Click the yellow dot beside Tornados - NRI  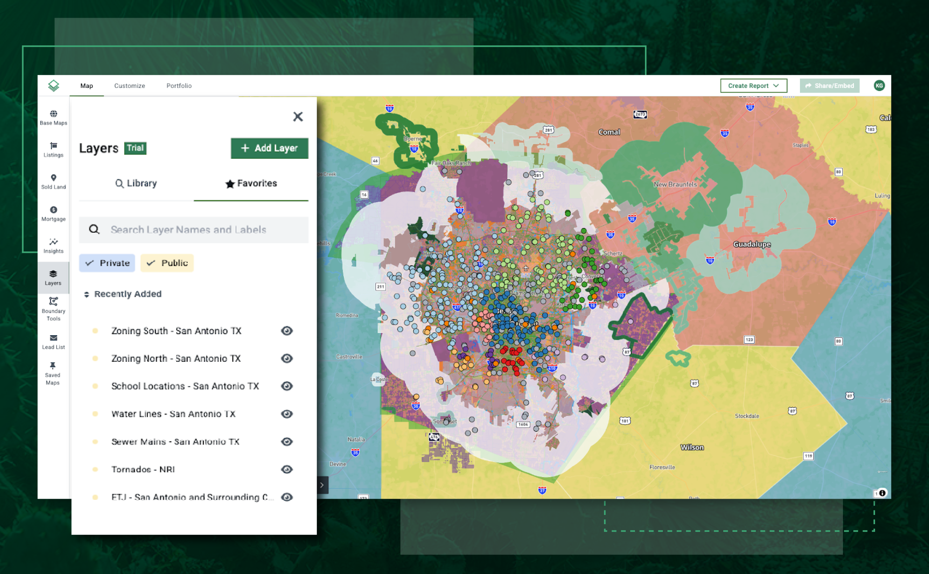[95, 469]
